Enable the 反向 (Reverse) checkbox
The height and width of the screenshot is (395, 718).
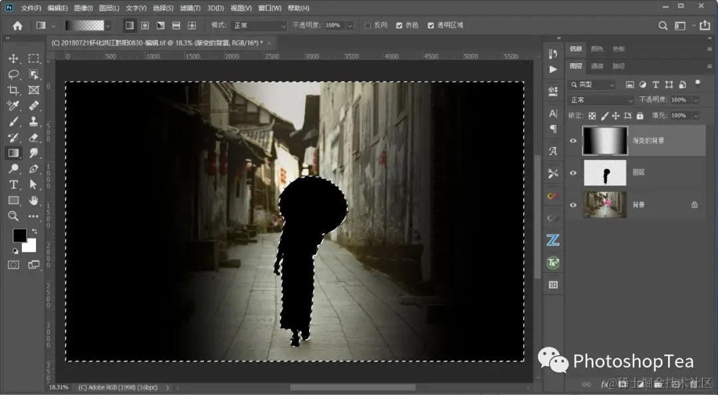coord(368,25)
